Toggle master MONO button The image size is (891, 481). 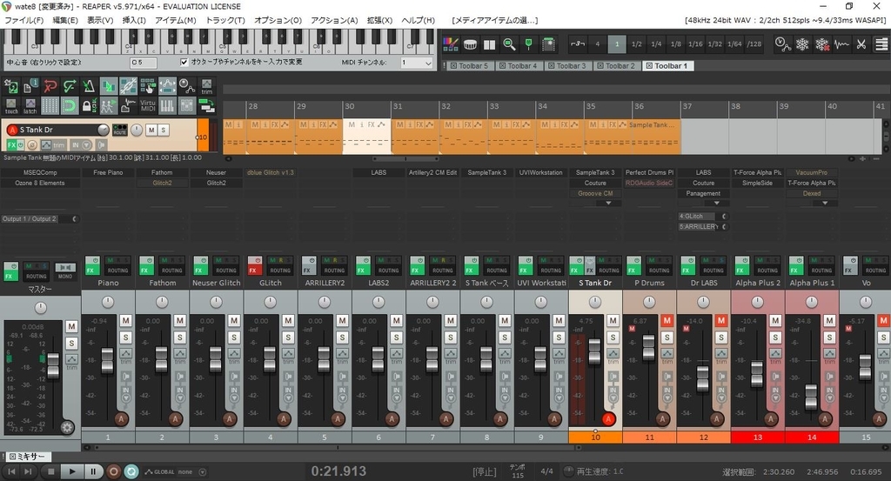tap(64, 271)
